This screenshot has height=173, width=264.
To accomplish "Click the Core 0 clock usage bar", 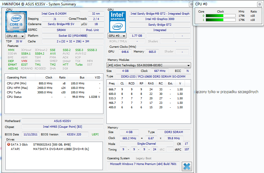I will tap(221, 16).
